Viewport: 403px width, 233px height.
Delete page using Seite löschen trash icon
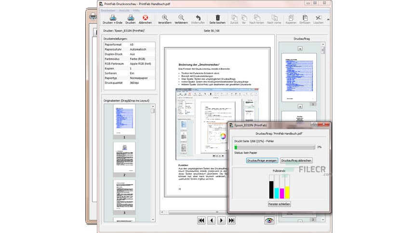[217, 18]
